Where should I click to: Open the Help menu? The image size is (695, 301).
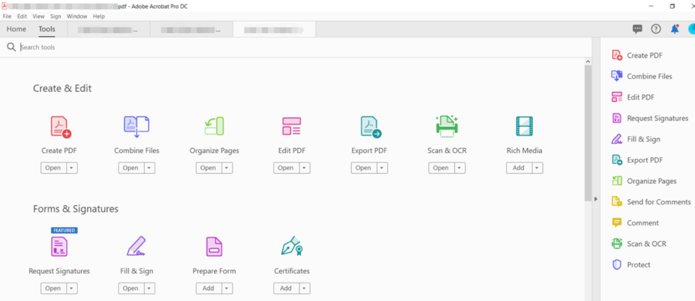pos(99,16)
